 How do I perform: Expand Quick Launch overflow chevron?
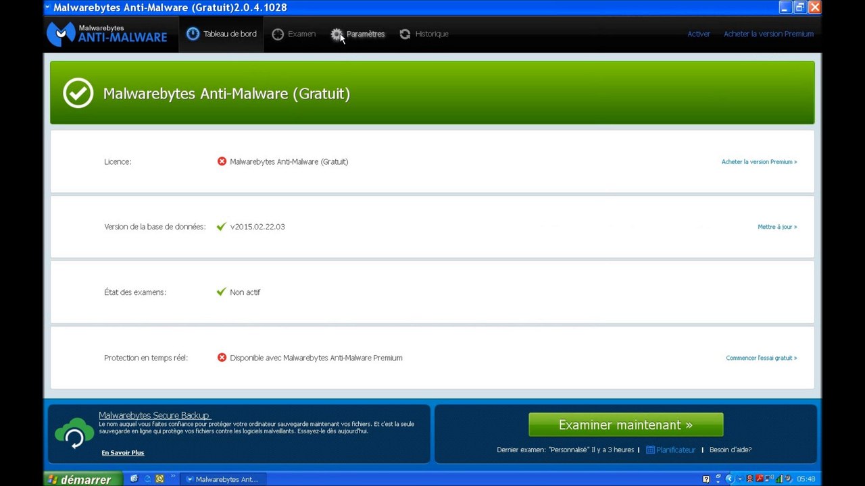pos(173,476)
